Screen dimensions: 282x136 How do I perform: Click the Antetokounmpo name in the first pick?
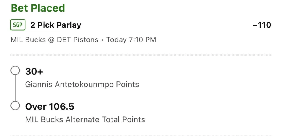point(85,84)
